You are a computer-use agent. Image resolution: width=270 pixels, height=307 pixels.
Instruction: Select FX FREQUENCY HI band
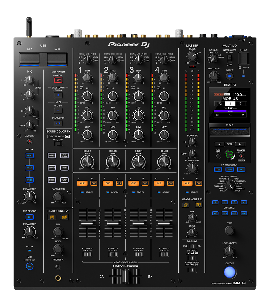(x=241, y=170)
